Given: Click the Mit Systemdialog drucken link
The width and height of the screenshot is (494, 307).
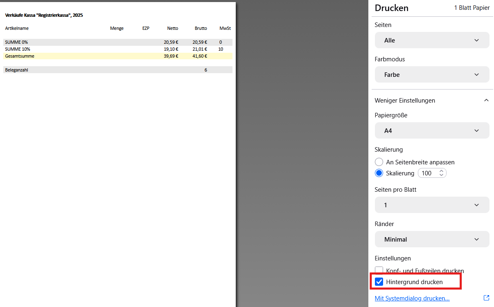Looking at the screenshot, I should (x=412, y=298).
